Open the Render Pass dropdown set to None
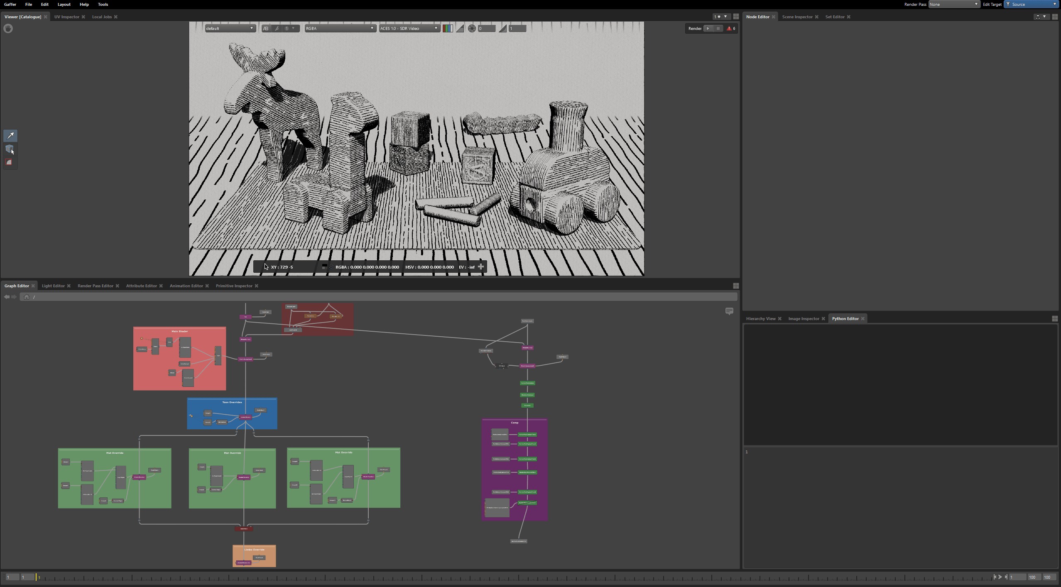Viewport: 1061px width, 587px height. [954, 4]
